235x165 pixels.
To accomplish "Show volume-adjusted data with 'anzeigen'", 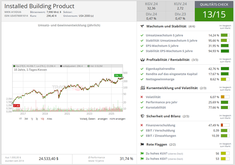I will 102,118.
